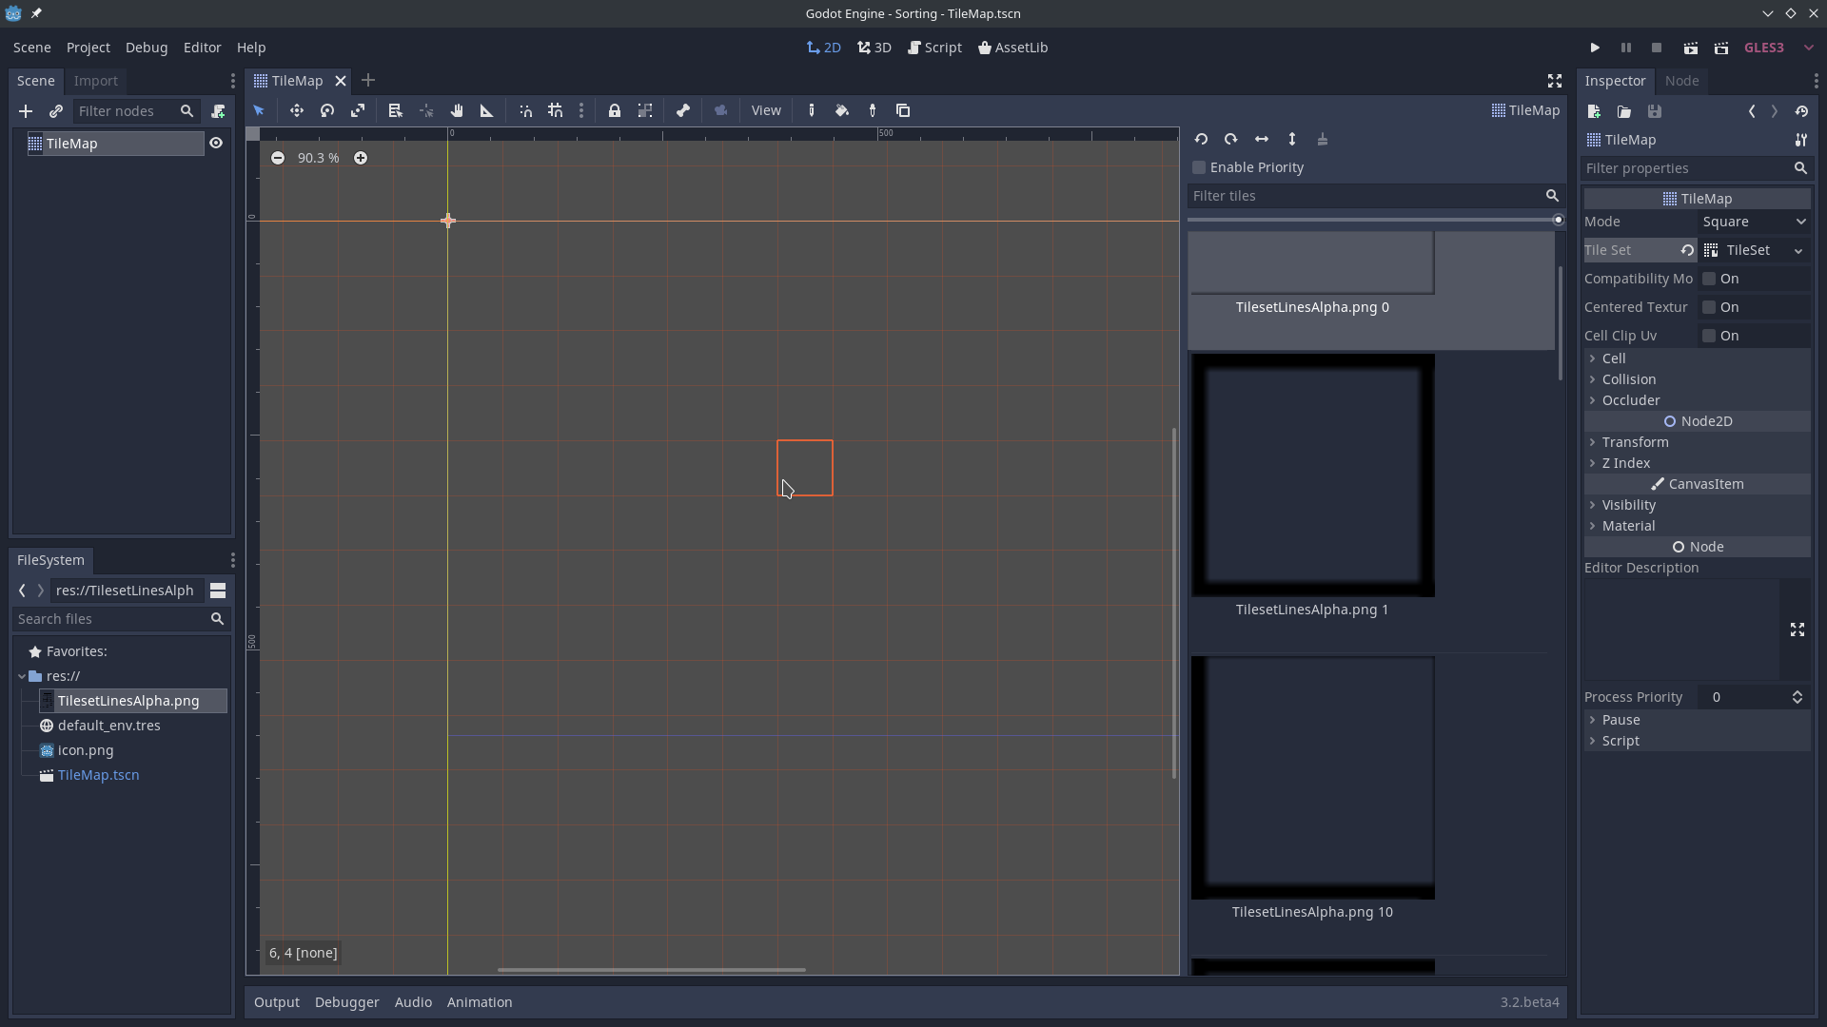Viewport: 1827px width, 1027px height.
Task: Open the Editor menu
Action: (203, 48)
